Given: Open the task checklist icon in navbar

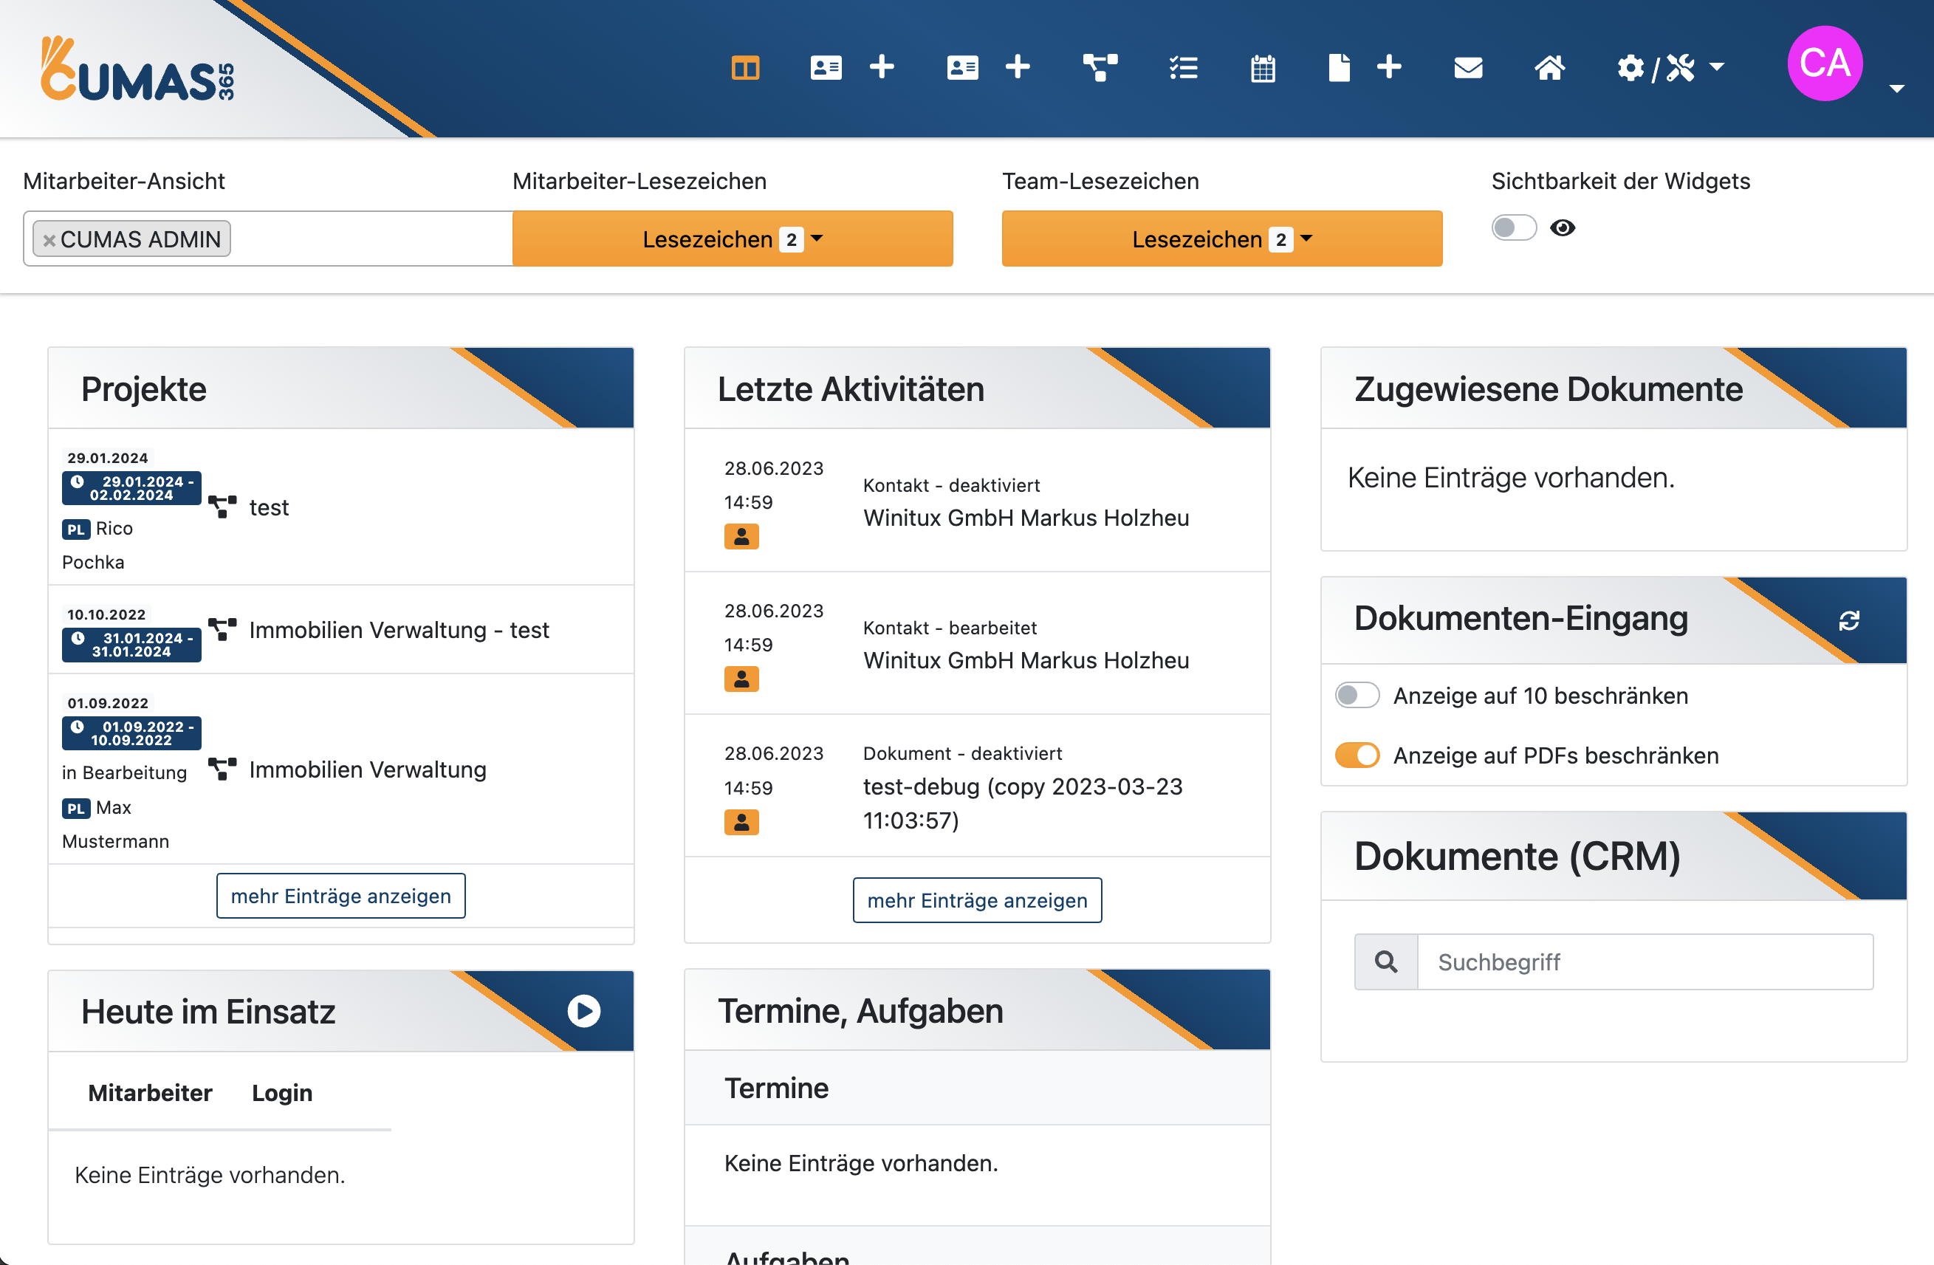Looking at the screenshot, I should tap(1182, 67).
